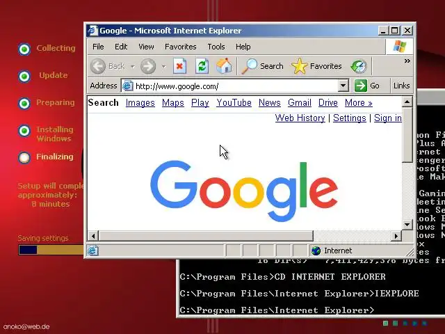
Task: Follow the Drive link
Action: pyautogui.click(x=327, y=102)
